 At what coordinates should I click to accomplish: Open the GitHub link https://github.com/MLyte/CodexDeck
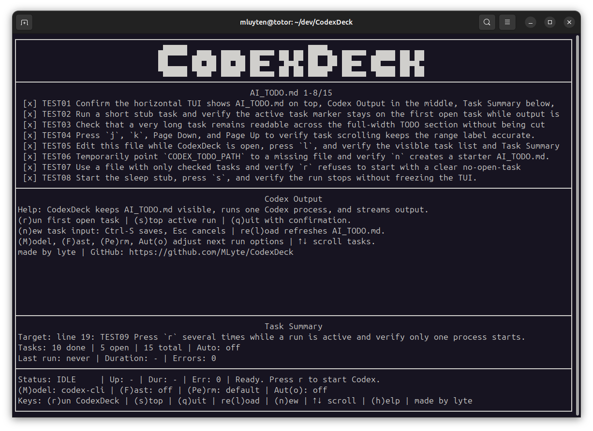(211, 252)
